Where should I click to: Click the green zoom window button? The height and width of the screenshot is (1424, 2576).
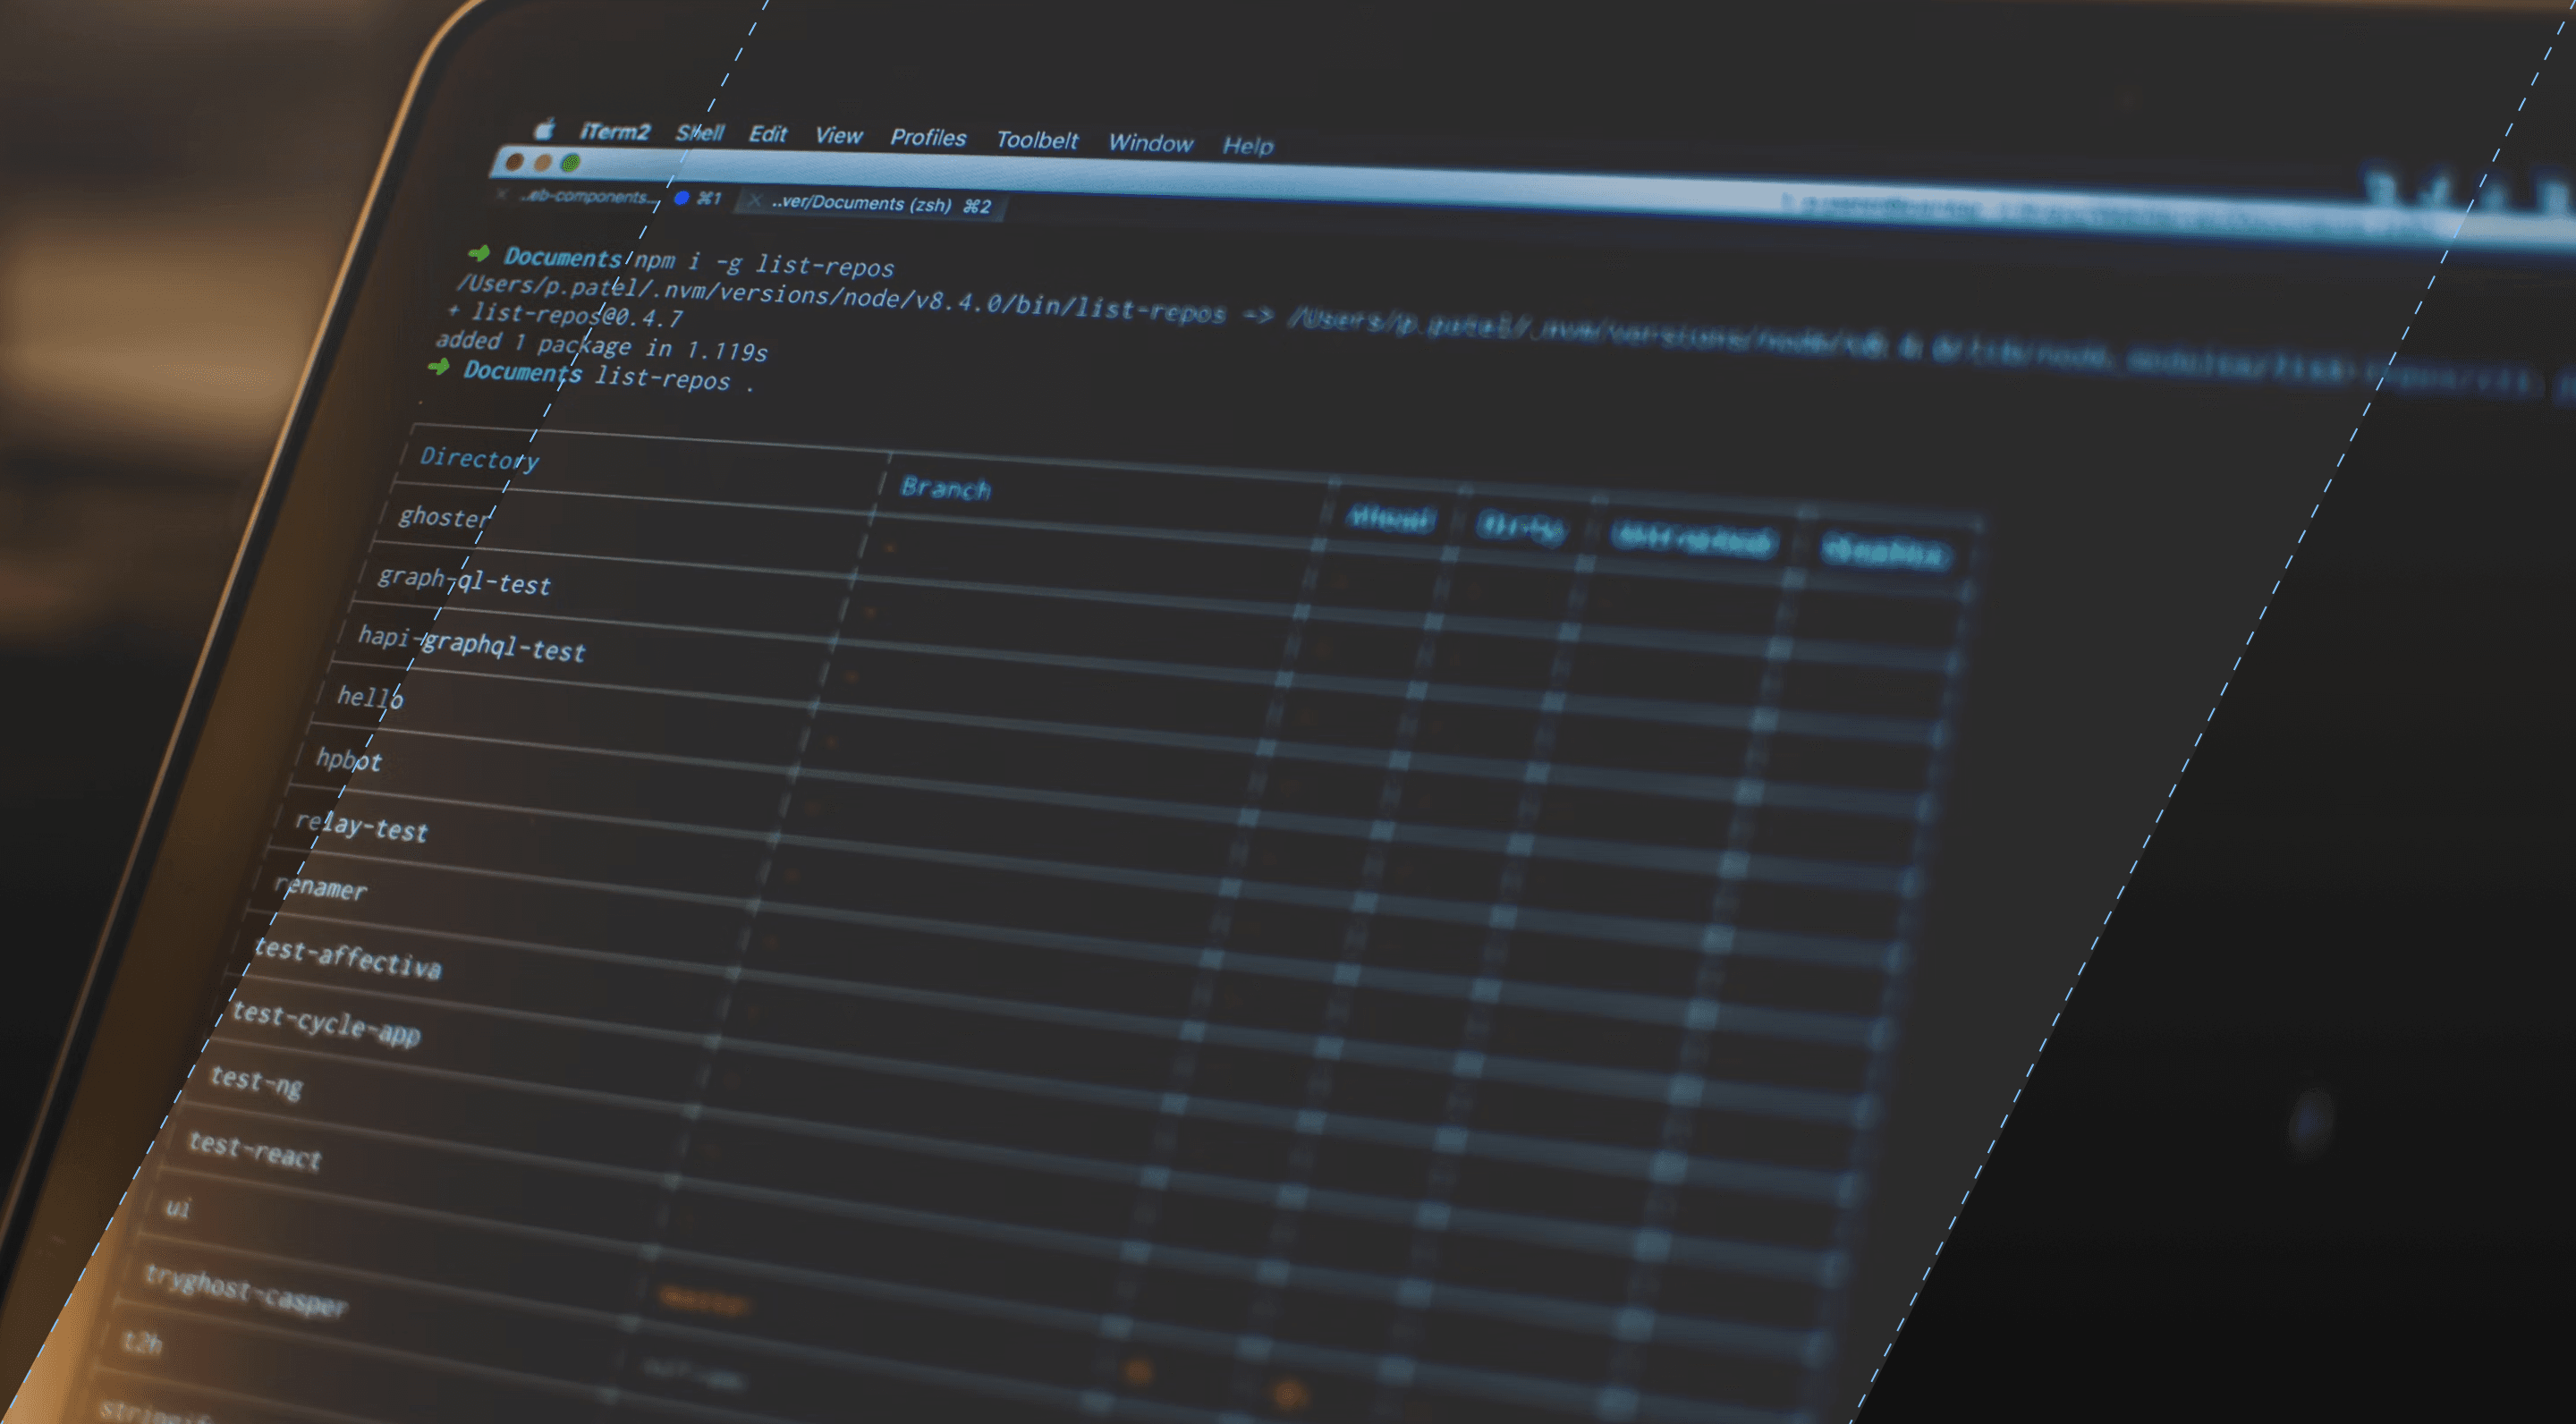pos(570,163)
